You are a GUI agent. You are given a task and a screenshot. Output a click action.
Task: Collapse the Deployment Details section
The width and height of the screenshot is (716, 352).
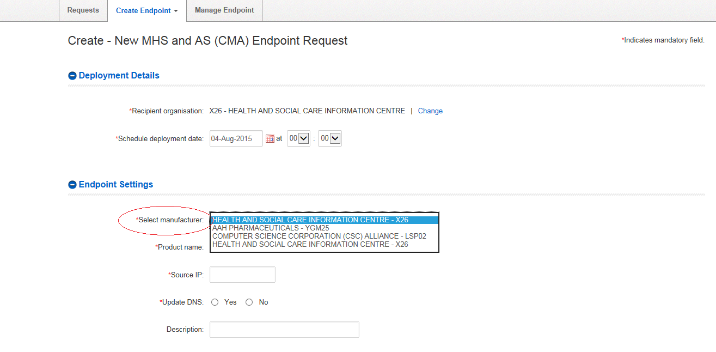point(72,76)
